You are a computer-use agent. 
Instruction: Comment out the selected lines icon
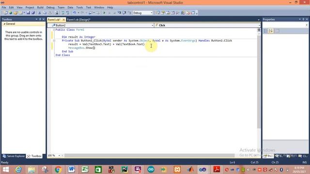[x=63, y=13]
